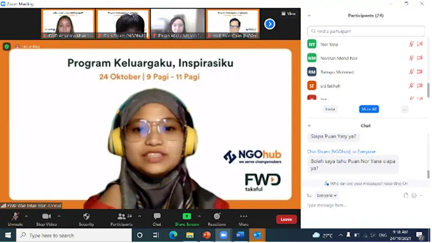Click the Cortana circle icon
The image size is (432, 243).
[x=140, y=235]
